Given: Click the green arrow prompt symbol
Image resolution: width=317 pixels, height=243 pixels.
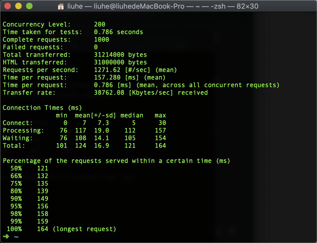Looking at the screenshot, I should pos(6,237).
